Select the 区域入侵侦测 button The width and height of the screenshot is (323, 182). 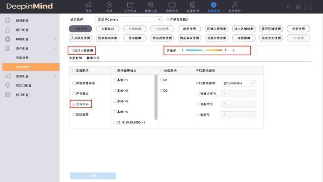pyautogui.click(x=217, y=29)
